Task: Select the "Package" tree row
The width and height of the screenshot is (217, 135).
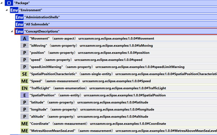Action: click(111, 3)
